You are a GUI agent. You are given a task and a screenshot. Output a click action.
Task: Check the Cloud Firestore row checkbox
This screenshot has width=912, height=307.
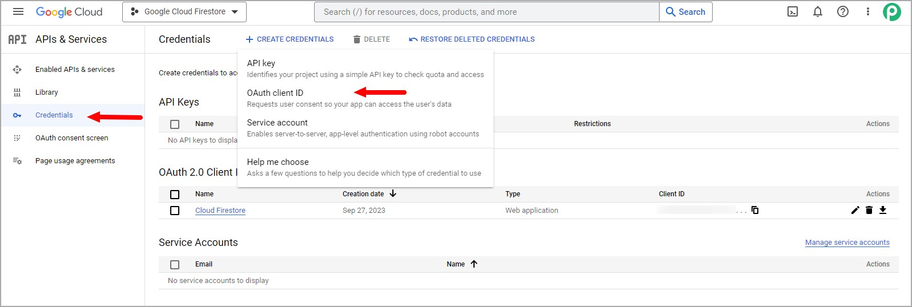coord(175,211)
